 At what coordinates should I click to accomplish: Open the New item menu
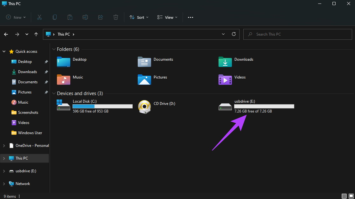pos(16,17)
